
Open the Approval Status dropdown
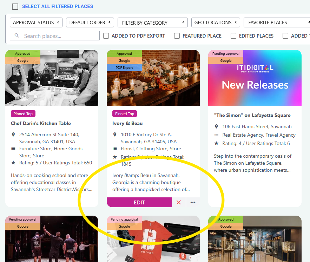point(36,22)
